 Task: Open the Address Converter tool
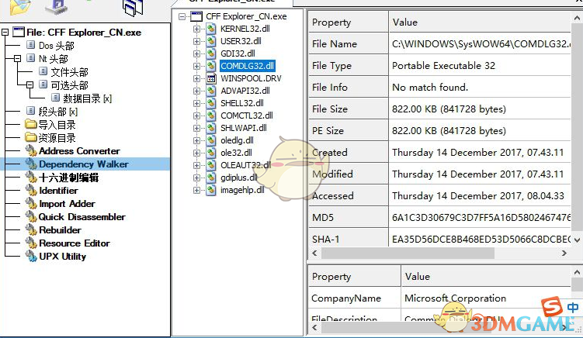[79, 151]
